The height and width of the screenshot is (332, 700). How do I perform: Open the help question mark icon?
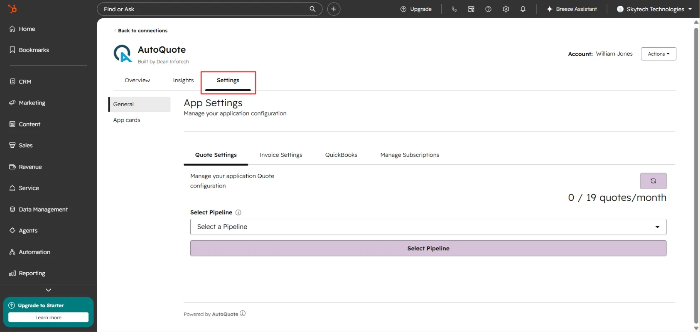pos(489,9)
